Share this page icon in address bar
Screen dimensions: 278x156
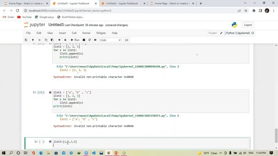pos(239,10)
